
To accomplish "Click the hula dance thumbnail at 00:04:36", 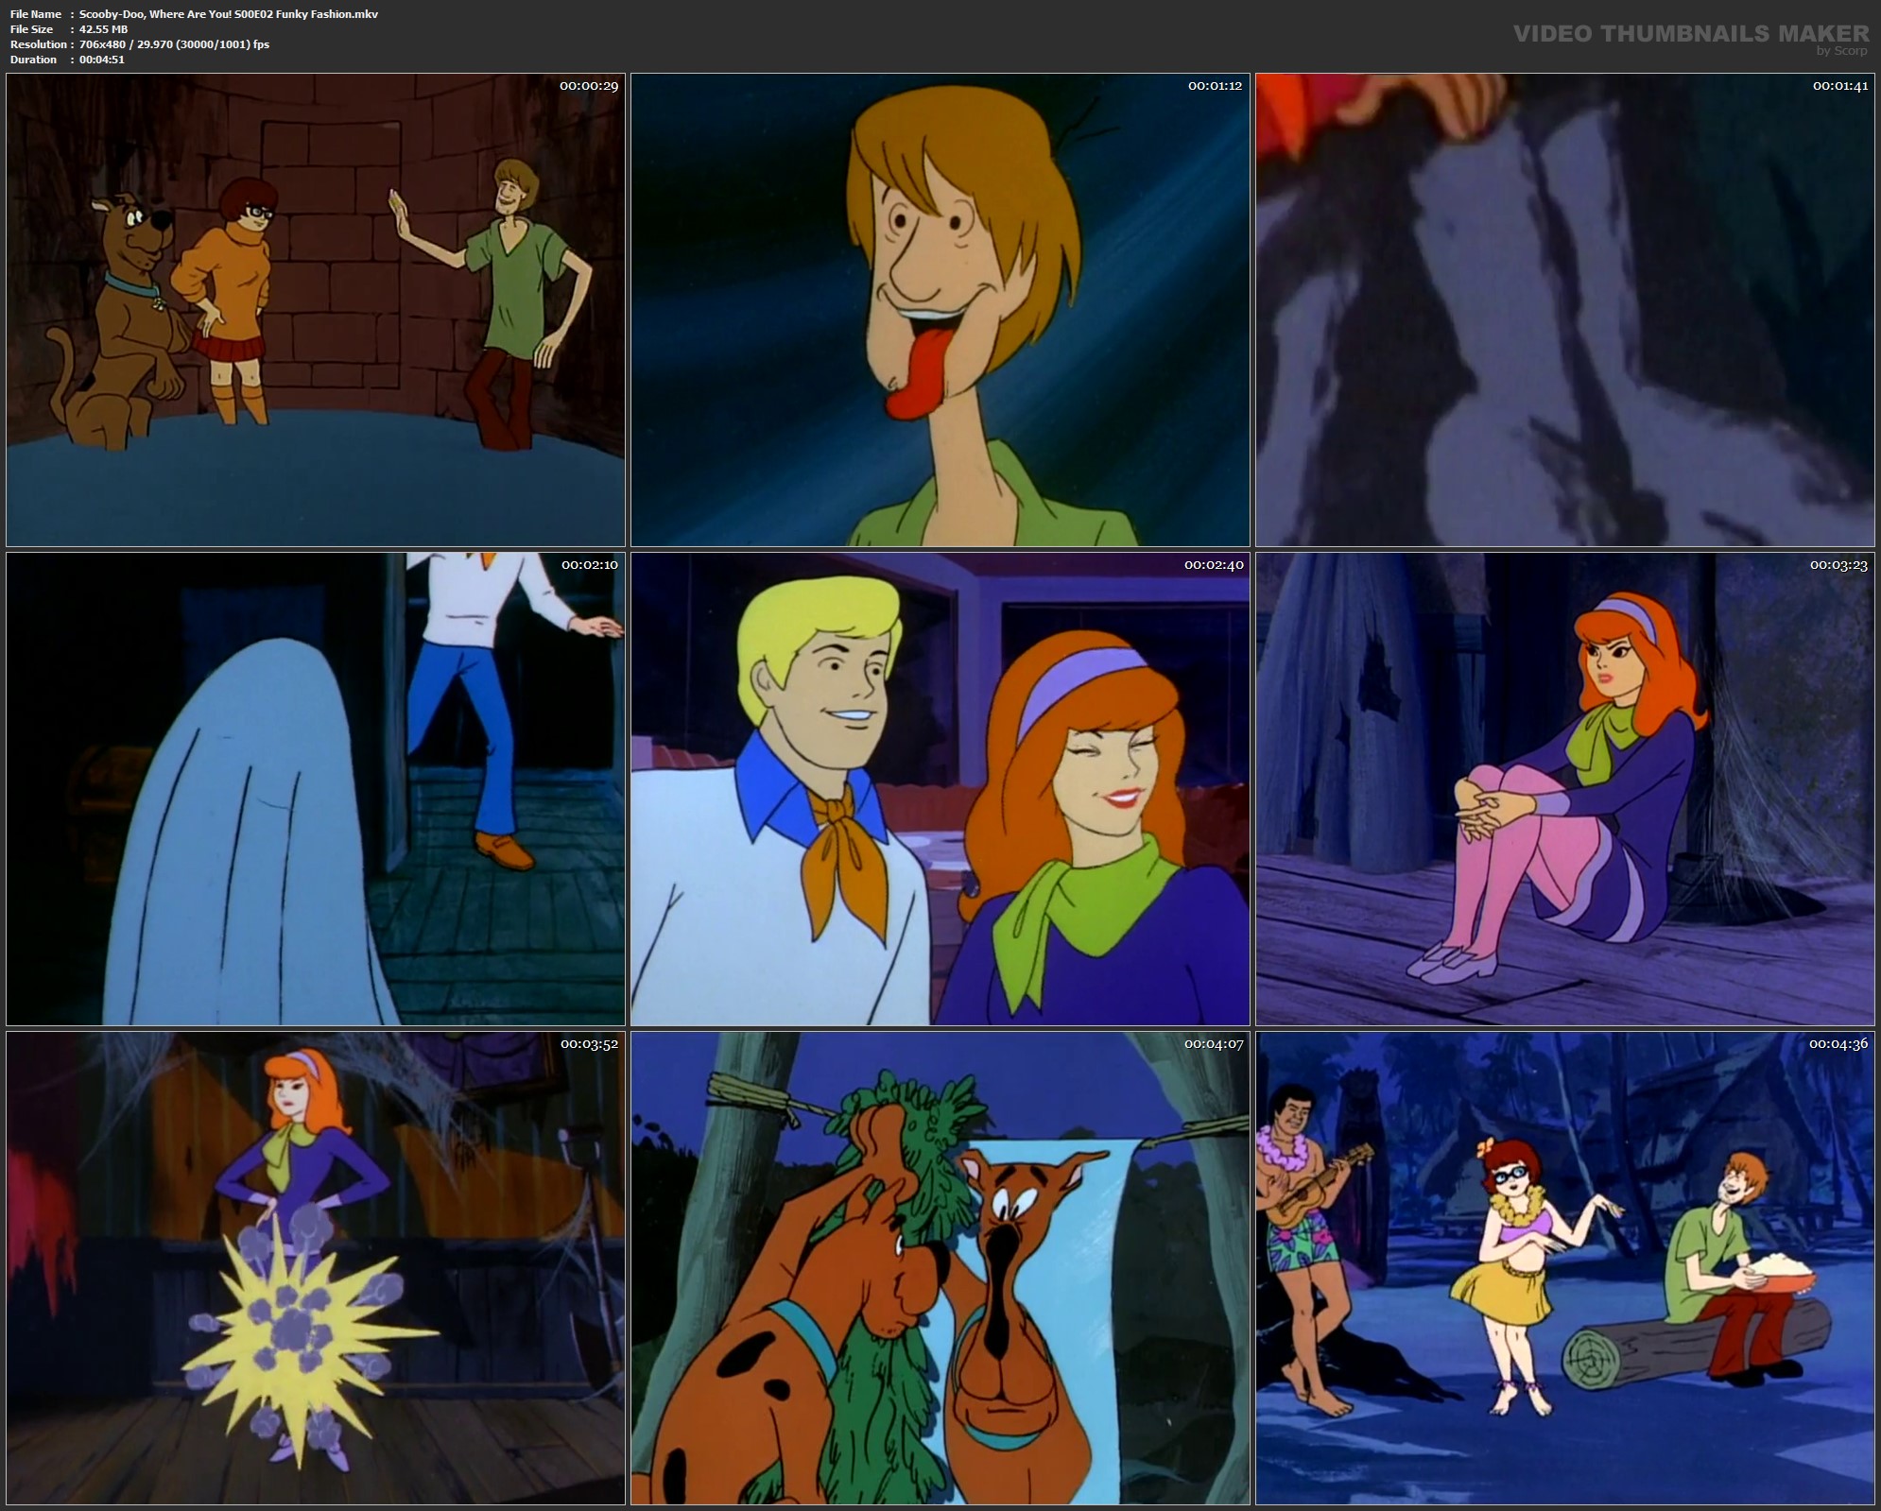I will point(1564,1268).
